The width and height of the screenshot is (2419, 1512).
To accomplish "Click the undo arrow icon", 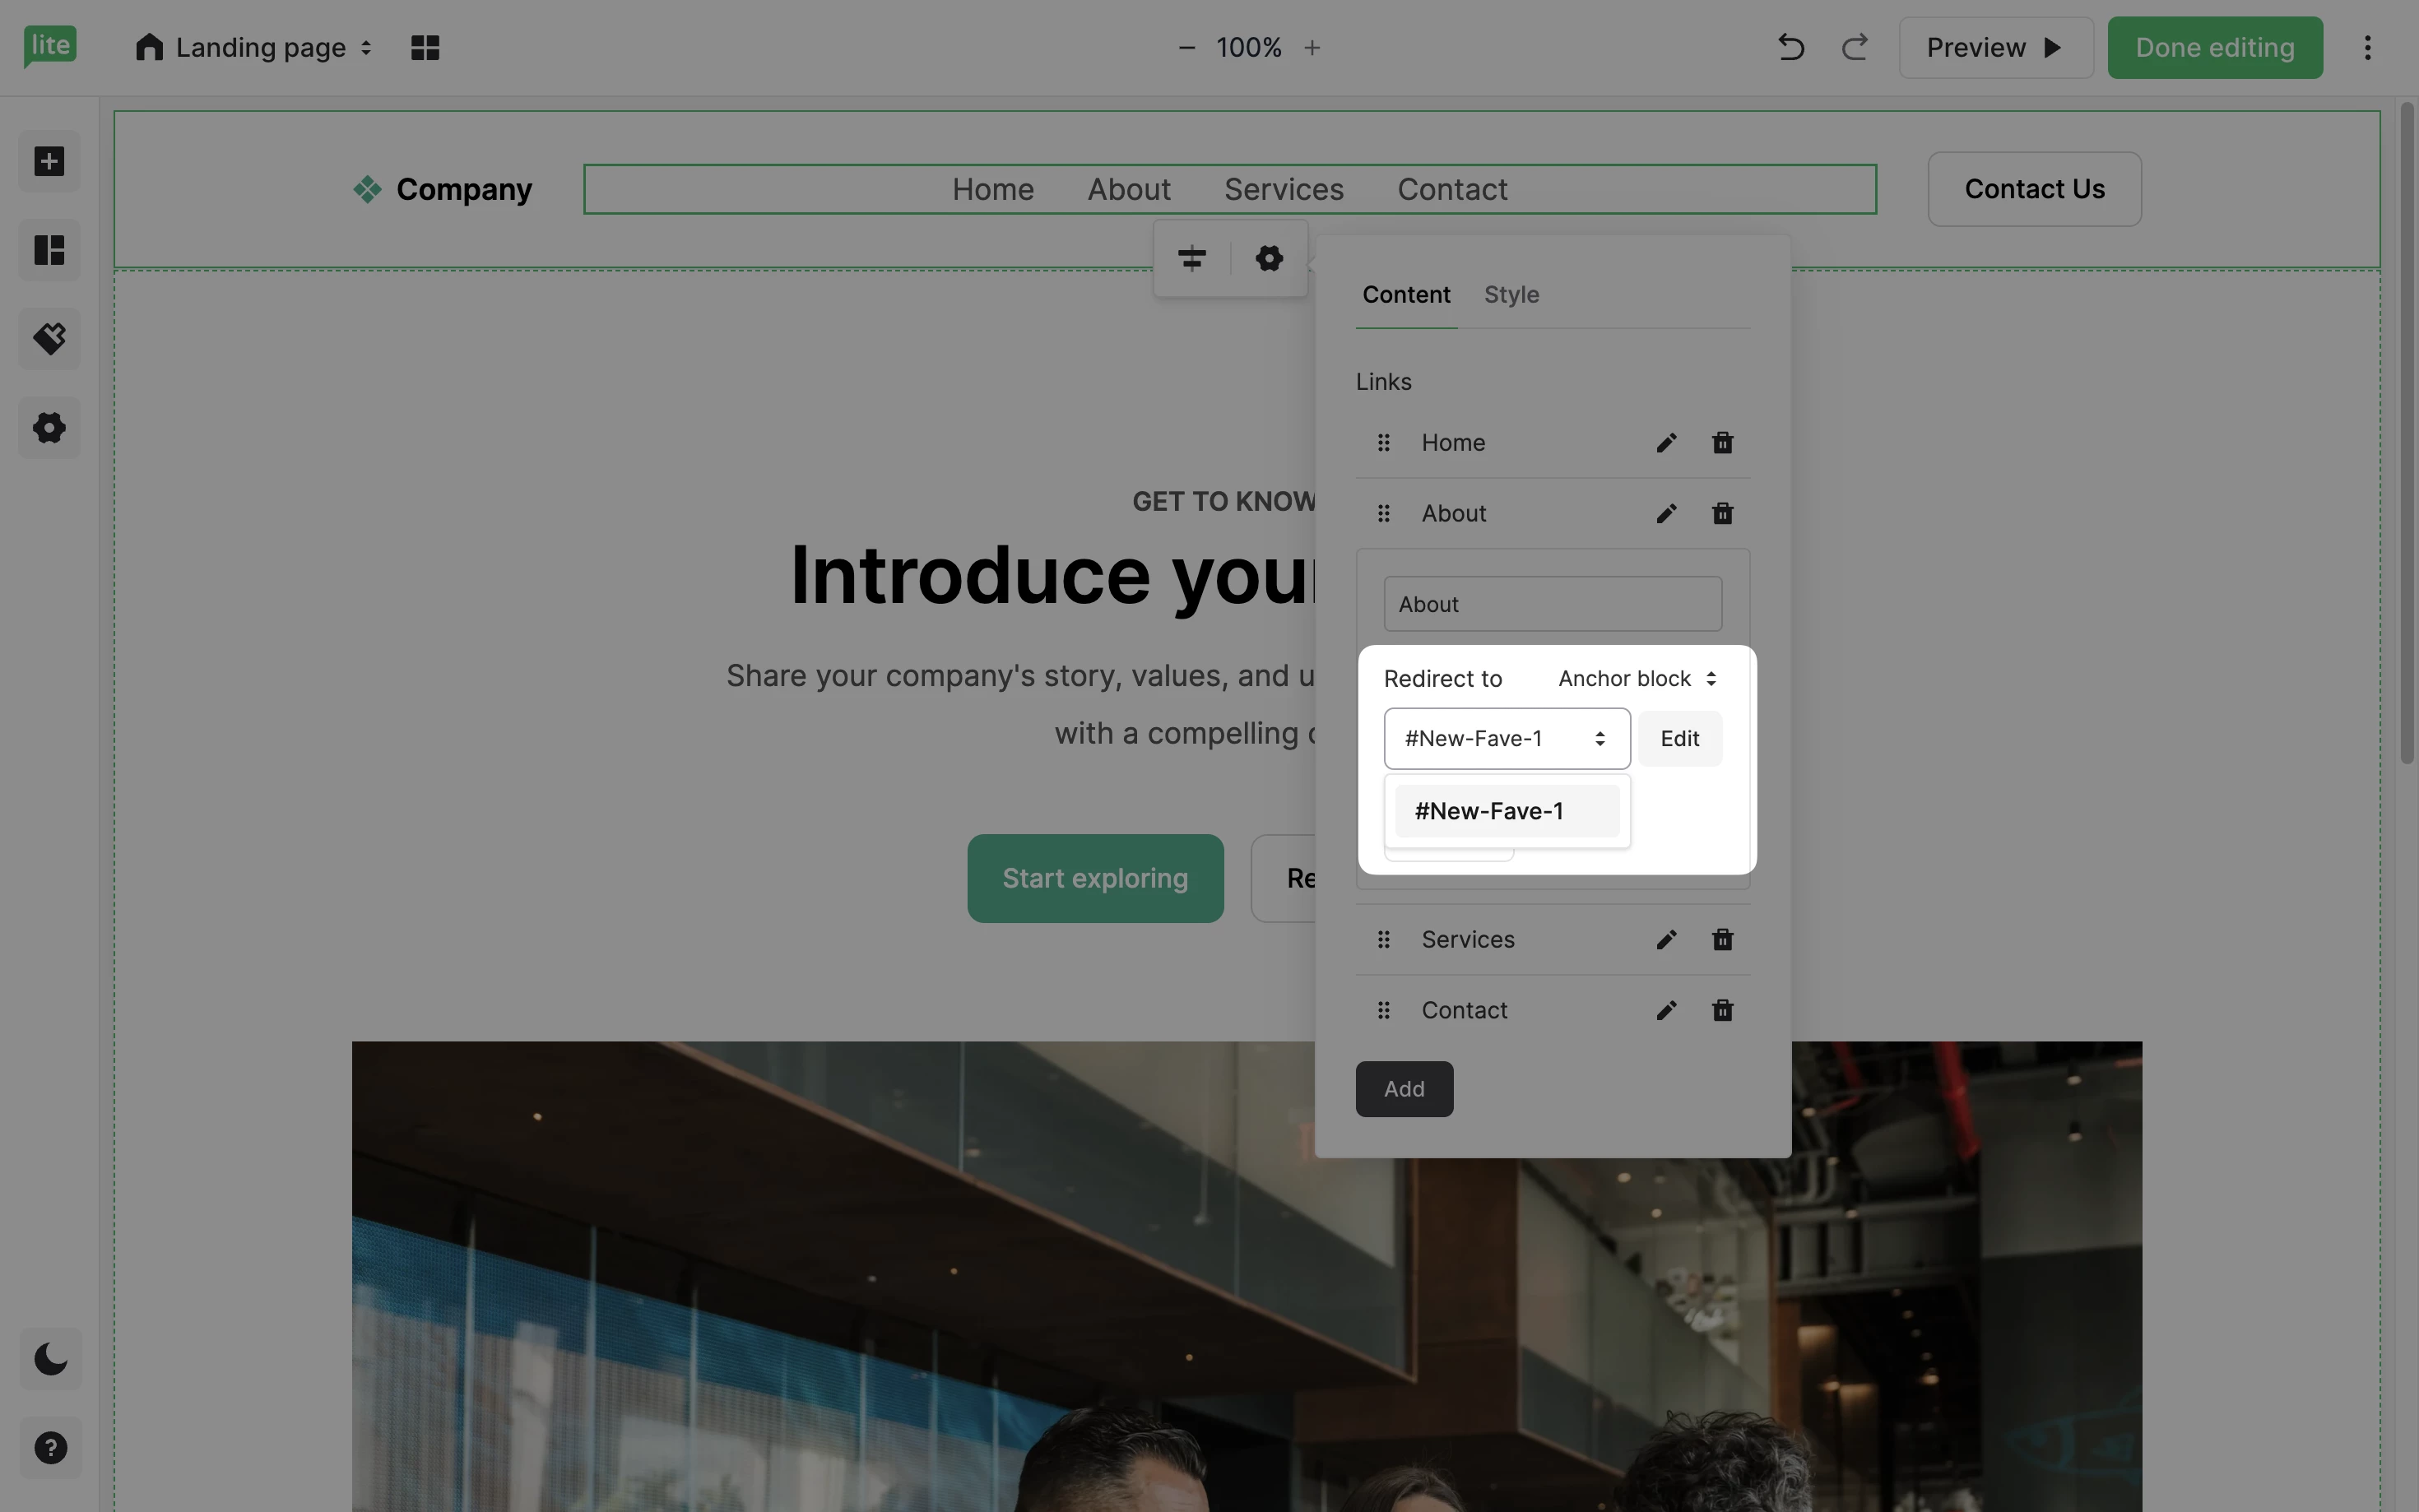I will [x=1790, y=47].
